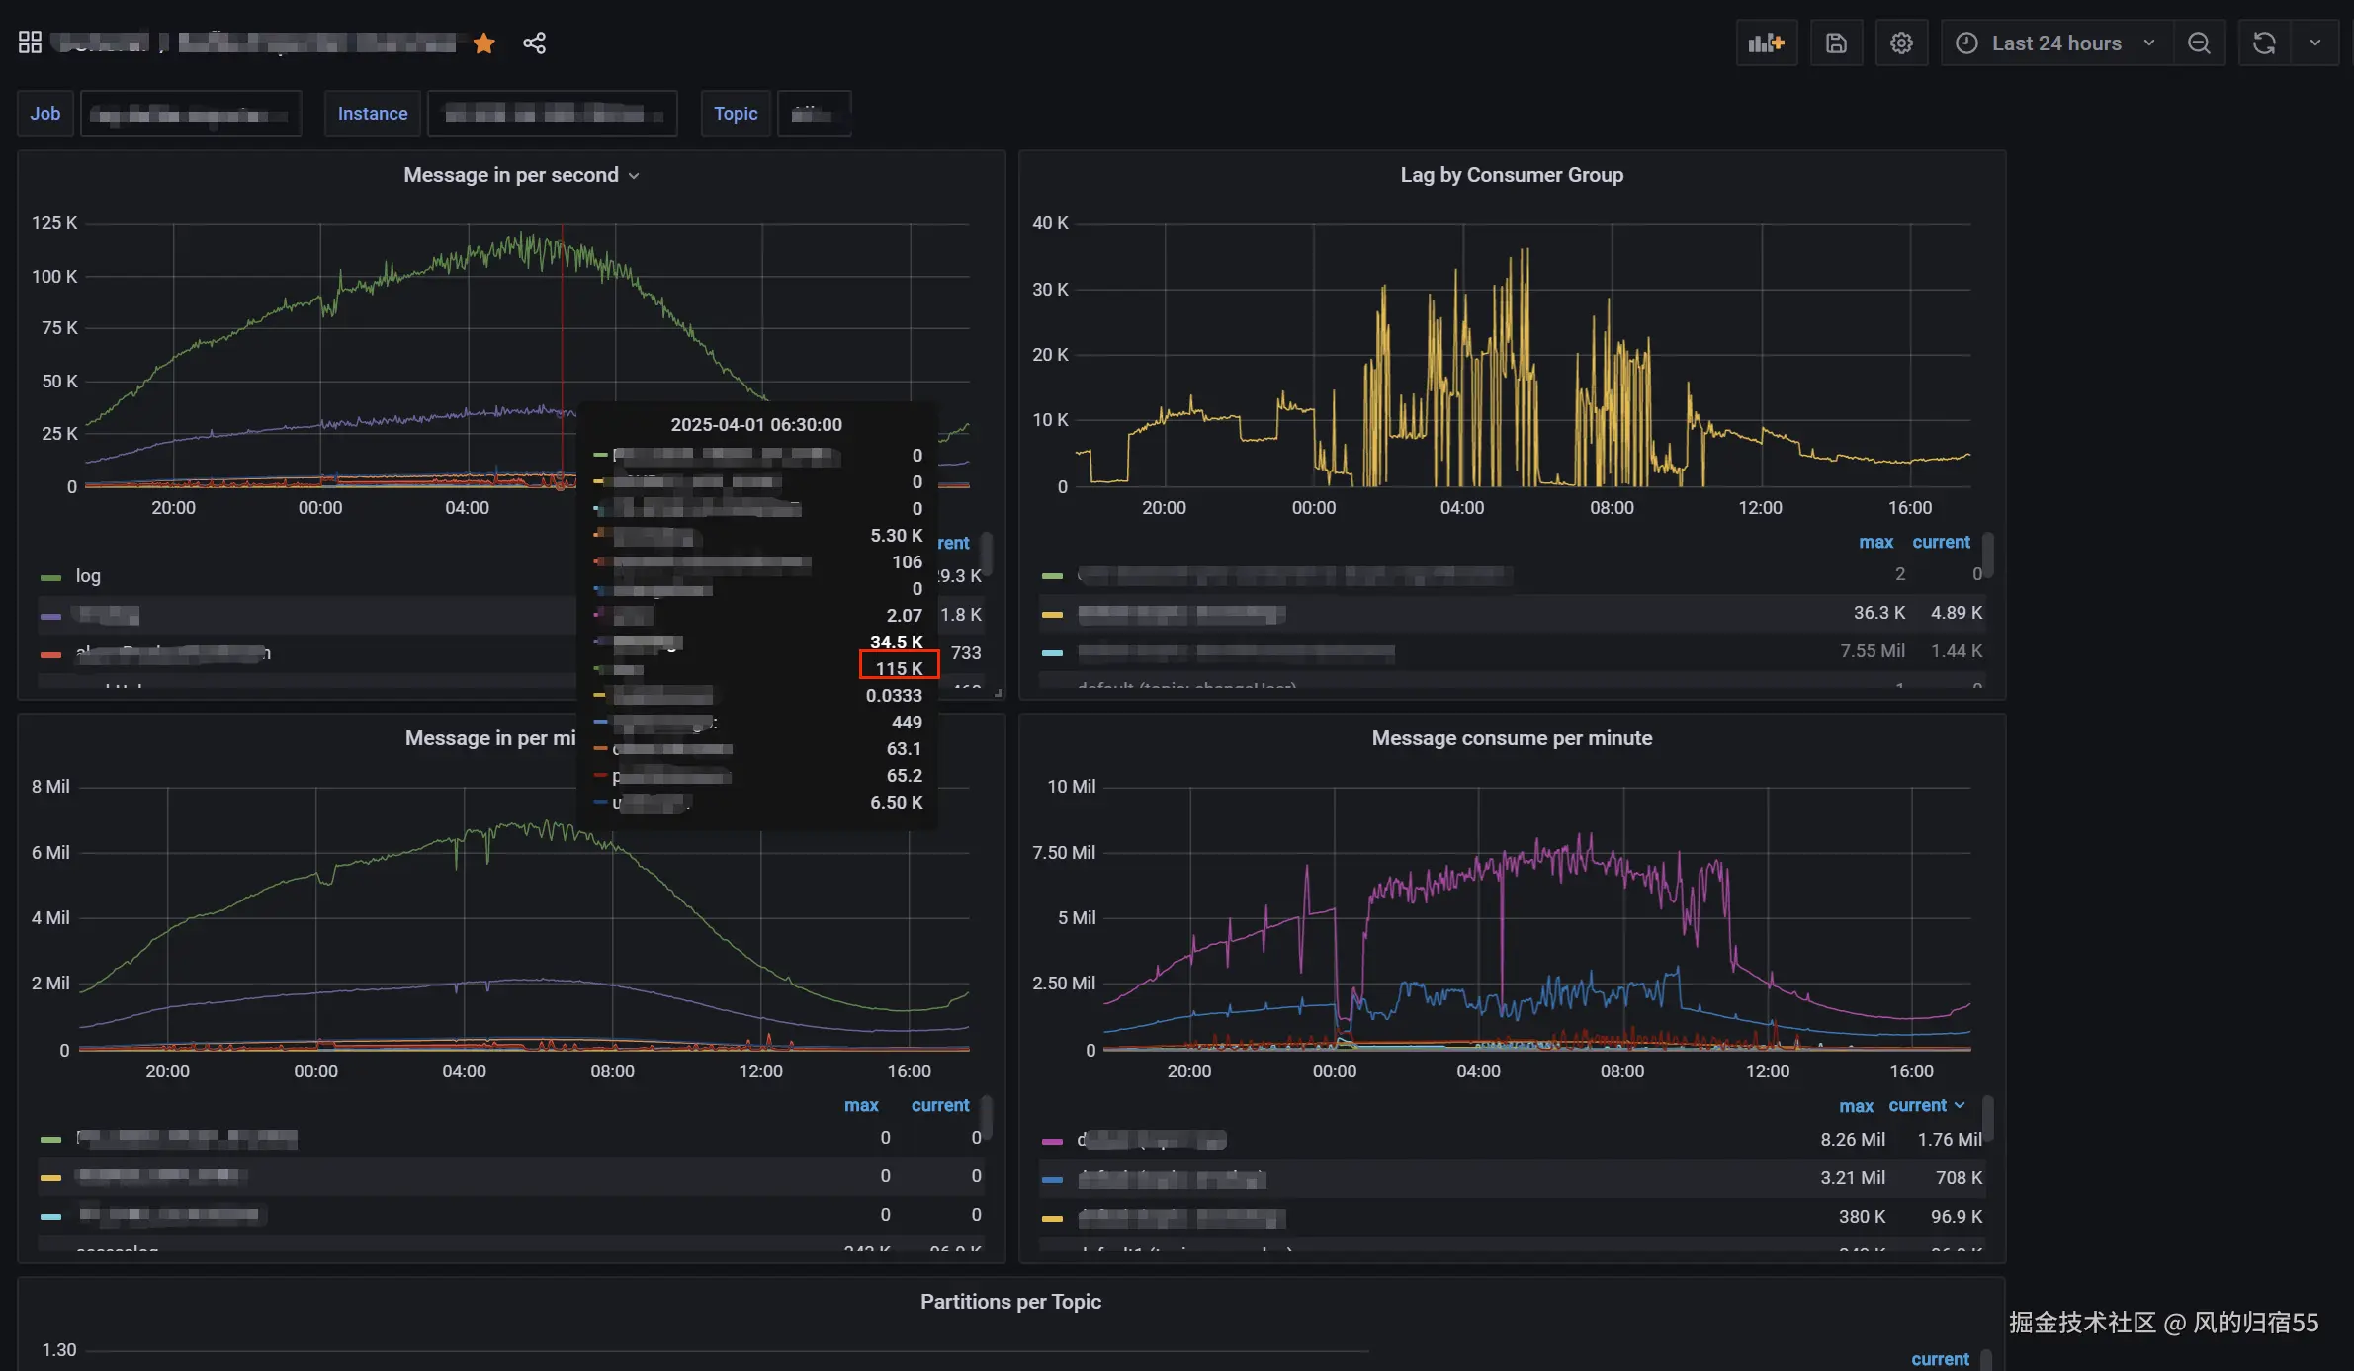Sort Lag by Consumer Group legend by current
This screenshot has height=1371, width=2354.
(1941, 542)
